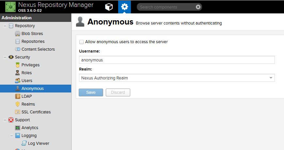Image resolution: width=284 pixels, height=150 pixels.
Task: Open the Log Viewer
Action: (39, 143)
